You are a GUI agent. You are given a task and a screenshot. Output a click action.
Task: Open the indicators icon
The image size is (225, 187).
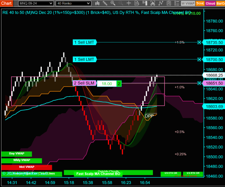click(161, 3)
